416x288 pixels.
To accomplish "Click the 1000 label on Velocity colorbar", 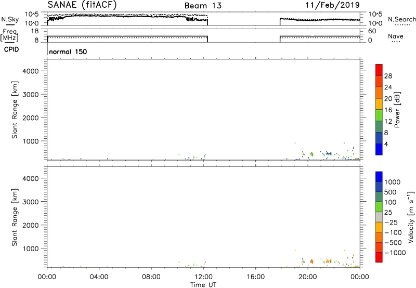I will click(393, 182).
